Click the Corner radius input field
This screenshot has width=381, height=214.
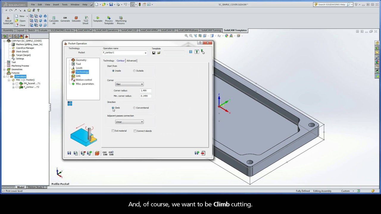146,91
